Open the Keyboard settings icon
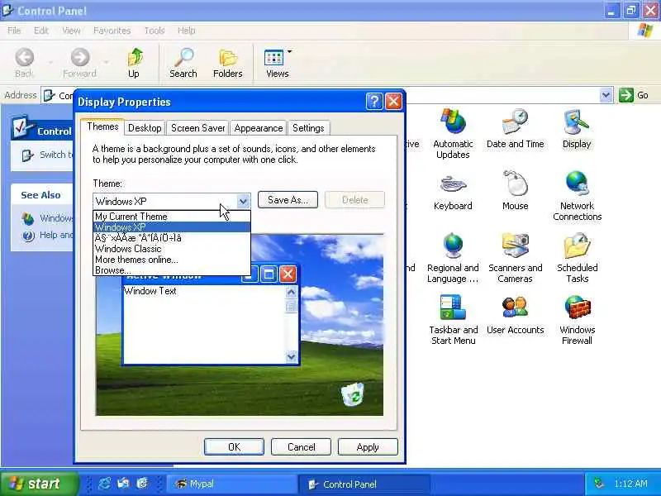This screenshot has width=661, height=496. click(453, 191)
